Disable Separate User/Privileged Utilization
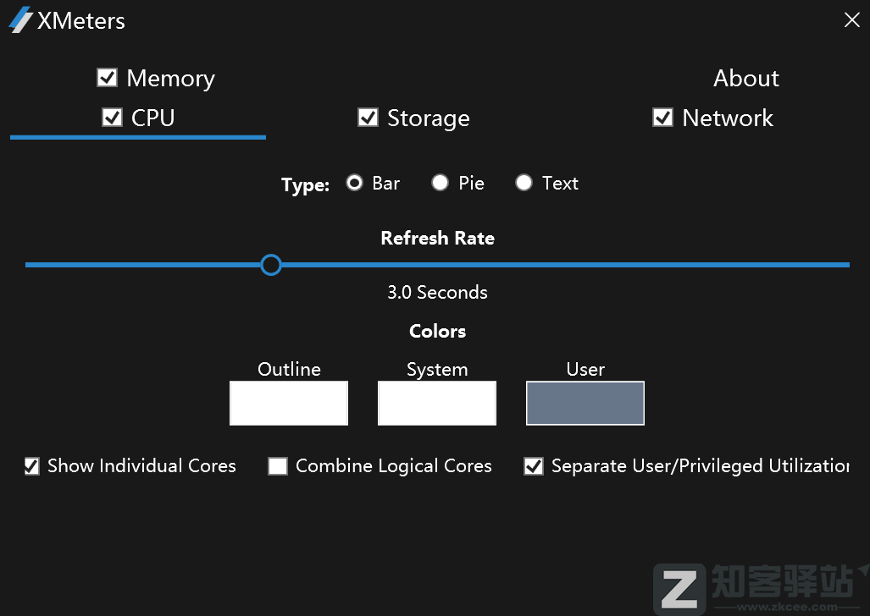This screenshot has height=616, width=870. tap(533, 465)
